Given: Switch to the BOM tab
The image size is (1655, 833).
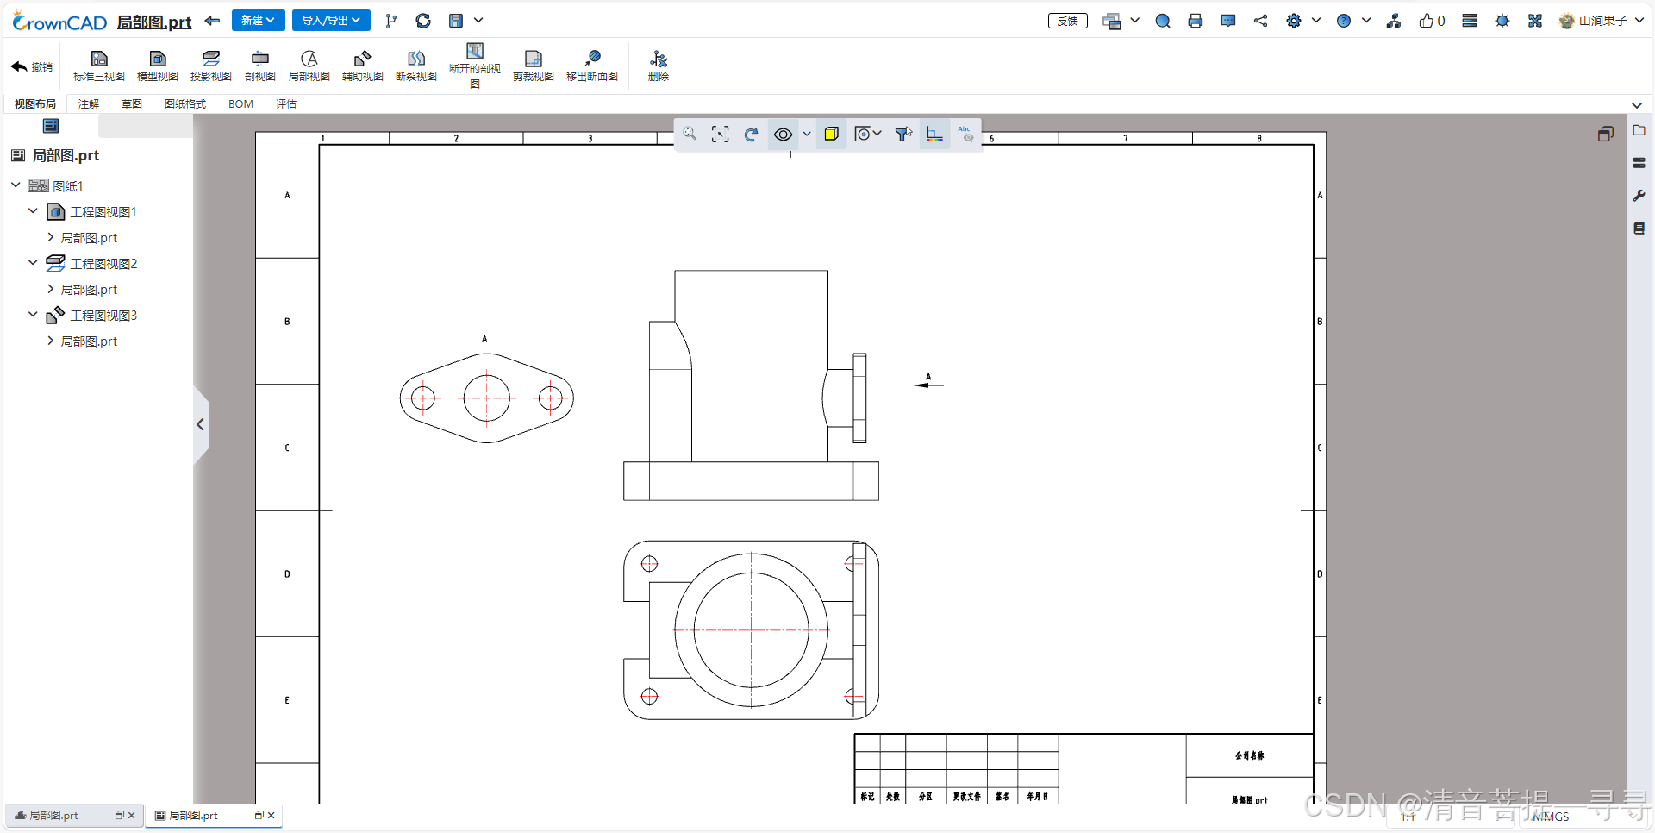Looking at the screenshot, I should [x=240, y=103].
